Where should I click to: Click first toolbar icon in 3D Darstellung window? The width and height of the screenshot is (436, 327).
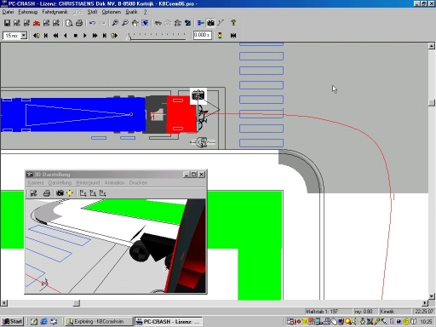point(34,193)
